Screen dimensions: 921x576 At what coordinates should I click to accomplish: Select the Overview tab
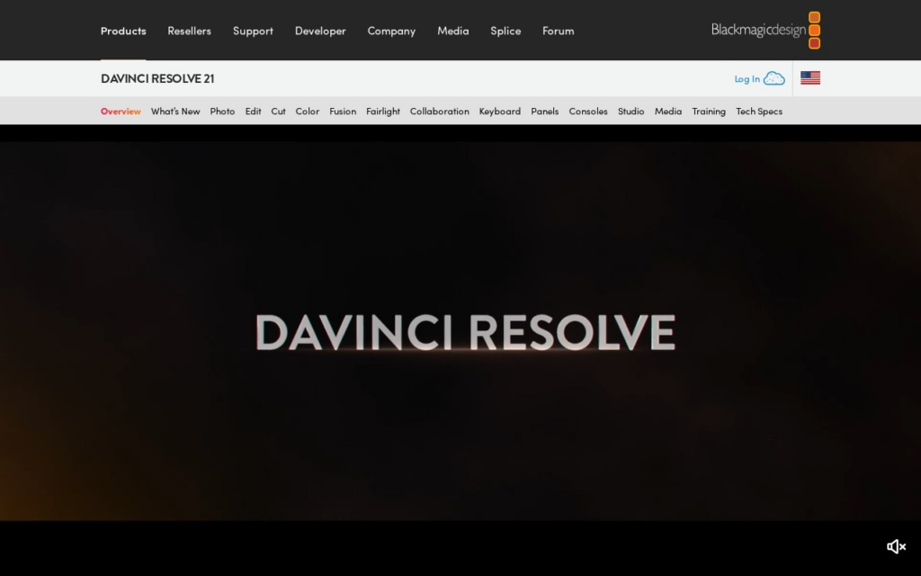point(121,111)
